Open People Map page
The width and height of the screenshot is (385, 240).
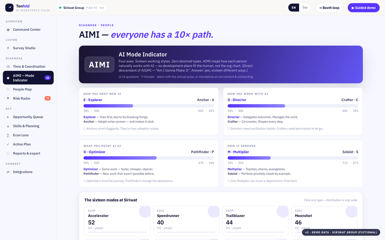pyautogui.click(x=28, y=89)
